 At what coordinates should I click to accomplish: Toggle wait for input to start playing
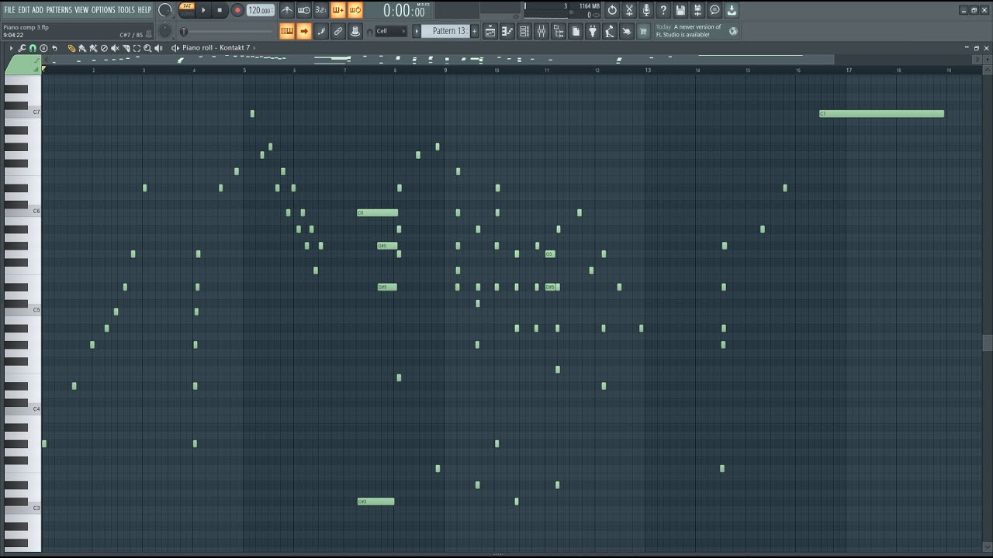[x=304, y=10]
